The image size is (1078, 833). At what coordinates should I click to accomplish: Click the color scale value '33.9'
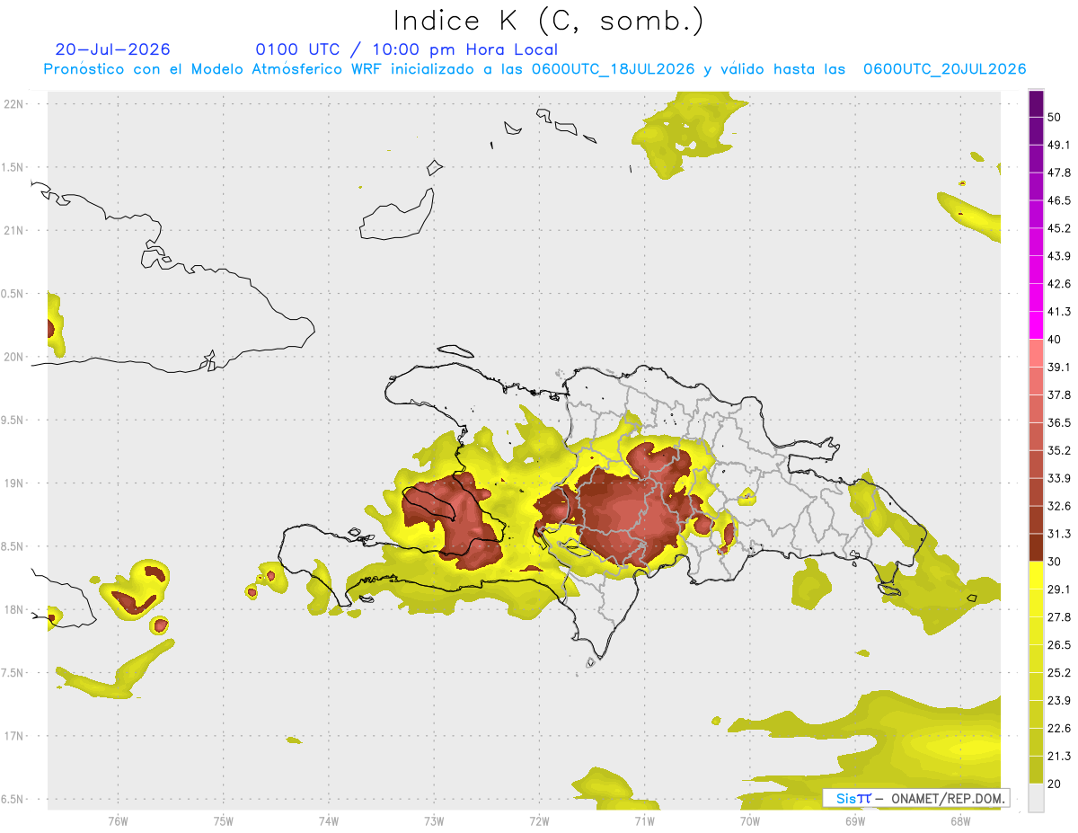tap(1059, 478)
